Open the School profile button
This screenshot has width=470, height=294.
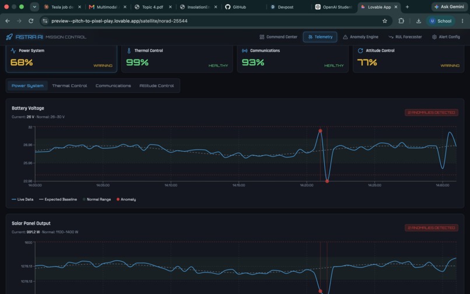click(441, 21)
